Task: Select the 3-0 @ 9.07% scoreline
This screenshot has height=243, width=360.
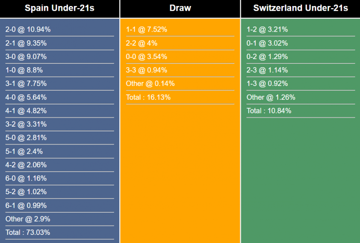Action: pos(26,56)
